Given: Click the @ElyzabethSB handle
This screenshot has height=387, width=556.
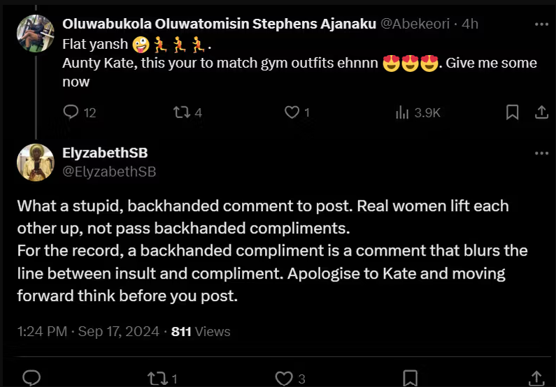Looking at the screenshot, I should 109,171.
